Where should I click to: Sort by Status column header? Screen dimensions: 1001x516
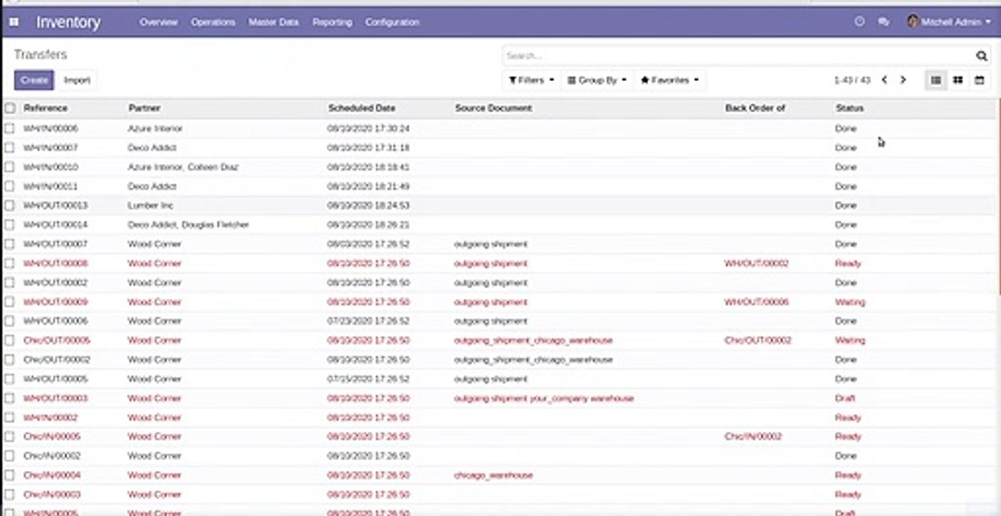tap(850, 108)
